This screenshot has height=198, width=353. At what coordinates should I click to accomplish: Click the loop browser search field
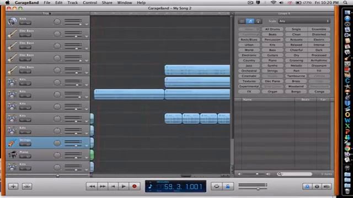tap(295, 174)
